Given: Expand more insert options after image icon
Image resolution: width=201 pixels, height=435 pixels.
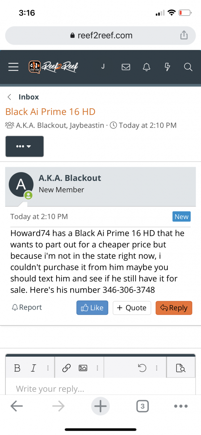Looking at the screenshot, I should pos(97,368).
